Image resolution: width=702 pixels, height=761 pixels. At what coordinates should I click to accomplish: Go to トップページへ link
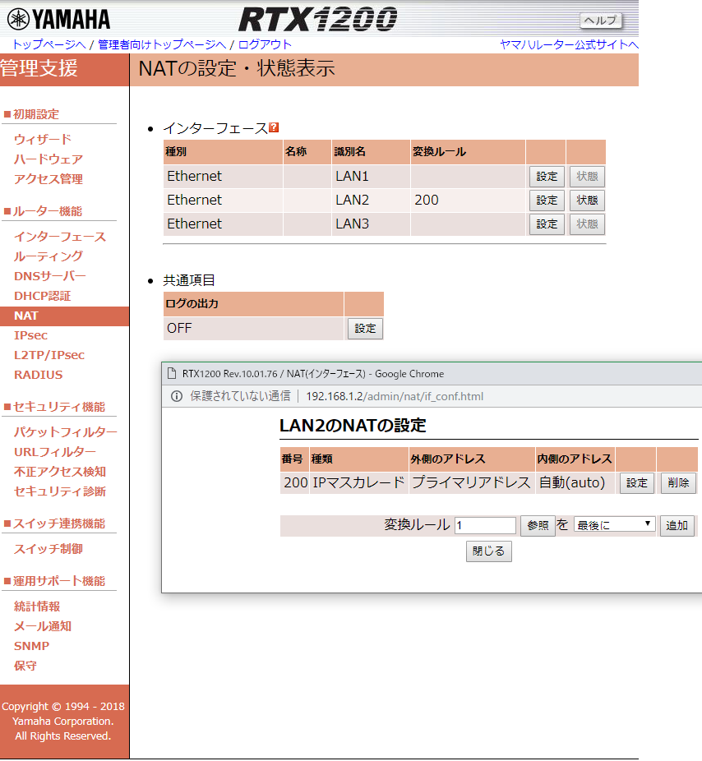(49, 44)
